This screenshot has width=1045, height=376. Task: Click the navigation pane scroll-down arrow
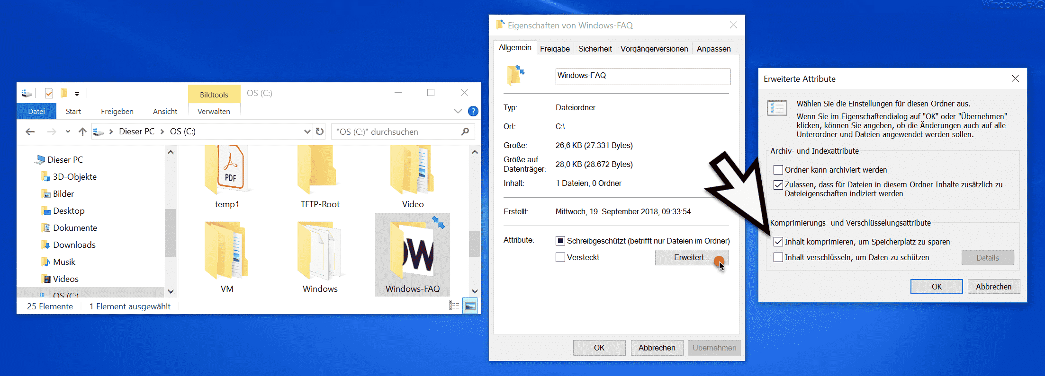click(171, 291)
